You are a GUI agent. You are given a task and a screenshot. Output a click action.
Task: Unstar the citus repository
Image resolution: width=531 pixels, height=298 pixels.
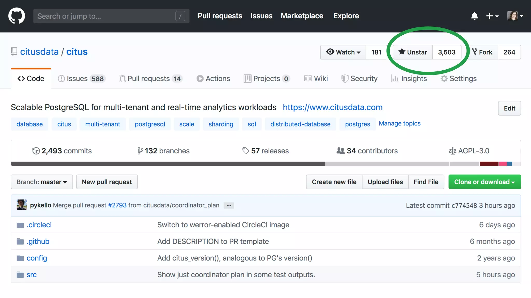[413, 52]
